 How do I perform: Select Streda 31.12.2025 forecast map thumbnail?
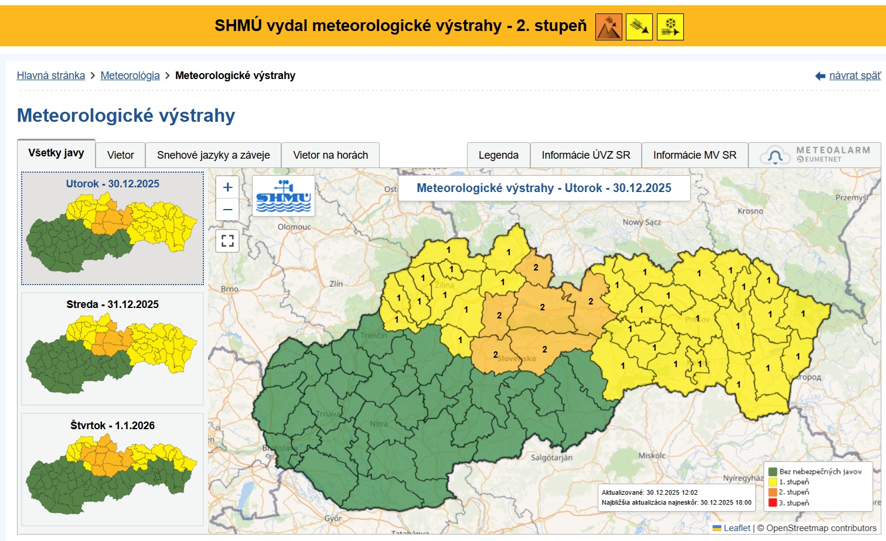point(113,348)
